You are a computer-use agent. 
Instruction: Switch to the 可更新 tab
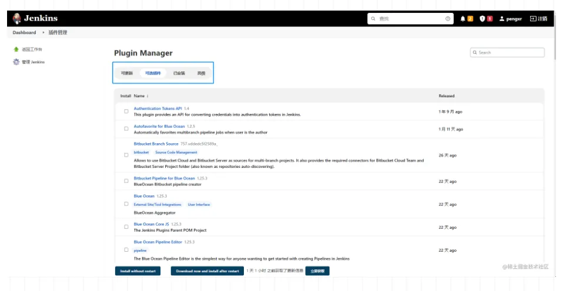(127, 73)
